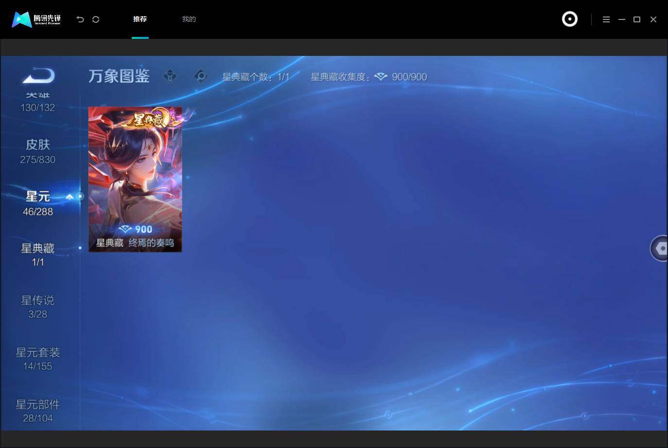The height and width of the screenshot is (448, 668).
Task: Select 星传说 3/28 sub-category
Action: pos(38,307)
